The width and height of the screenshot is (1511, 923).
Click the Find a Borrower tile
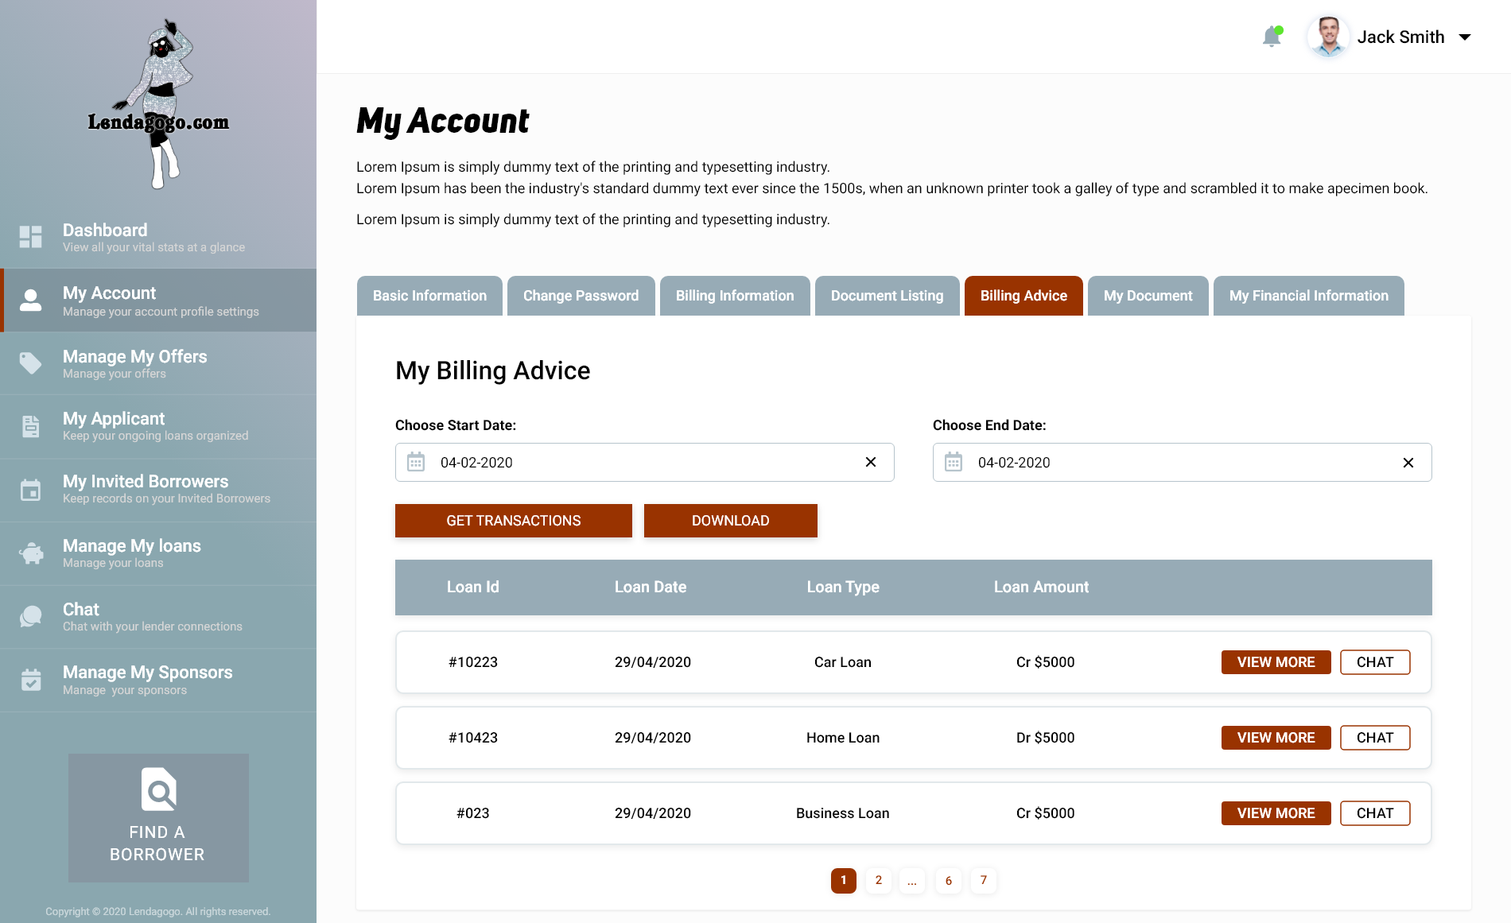tap(158, 817)
